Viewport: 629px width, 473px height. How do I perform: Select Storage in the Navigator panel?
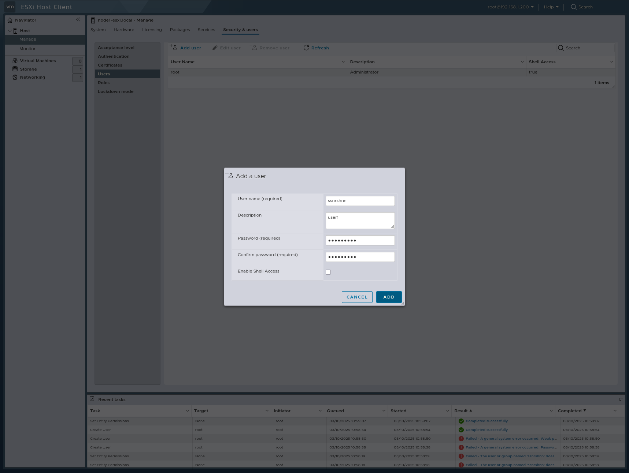point(28,69)
